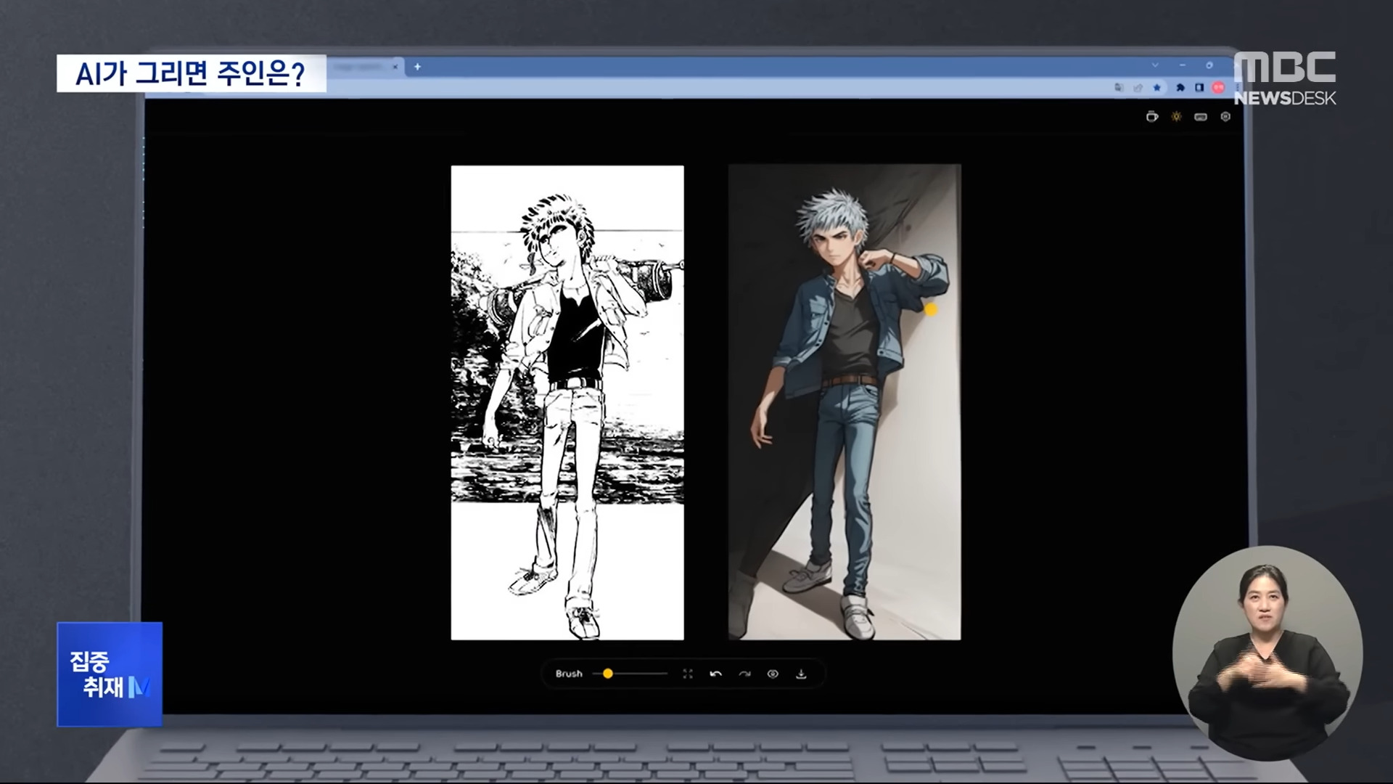Toggle the browser side panel
Screen dimensions: 1393x784
(1199, 88)
